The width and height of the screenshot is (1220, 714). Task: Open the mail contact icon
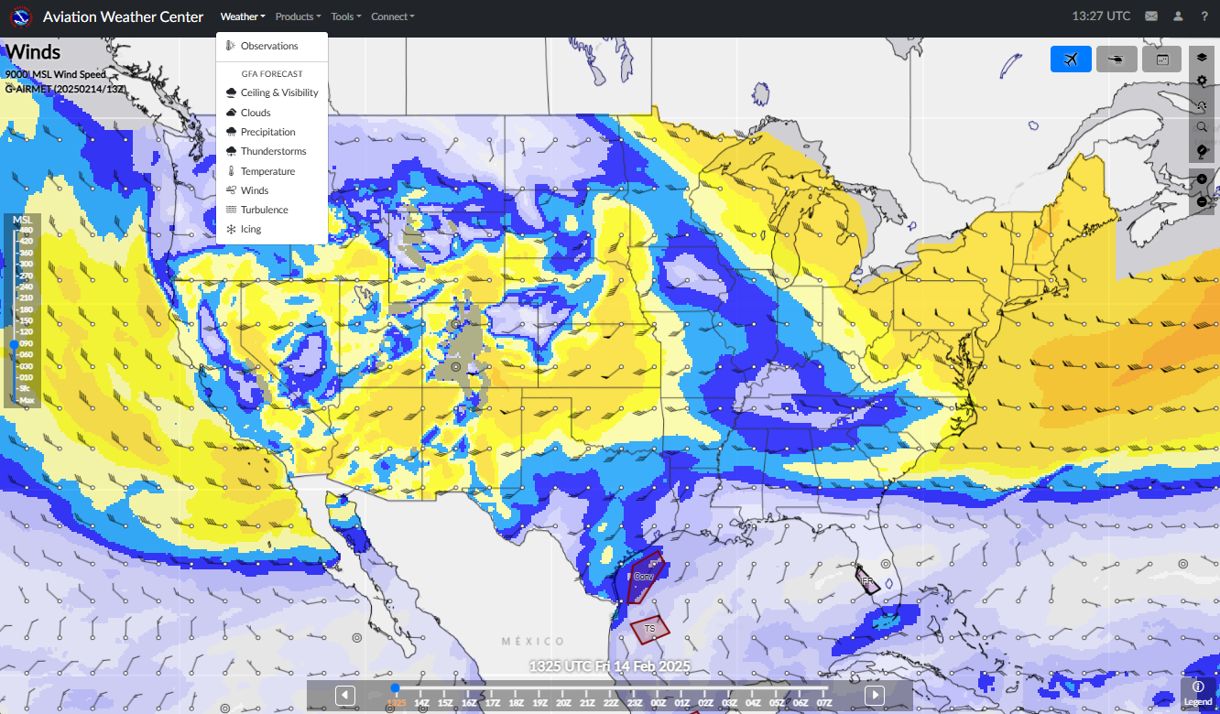tap(1151, 16)
